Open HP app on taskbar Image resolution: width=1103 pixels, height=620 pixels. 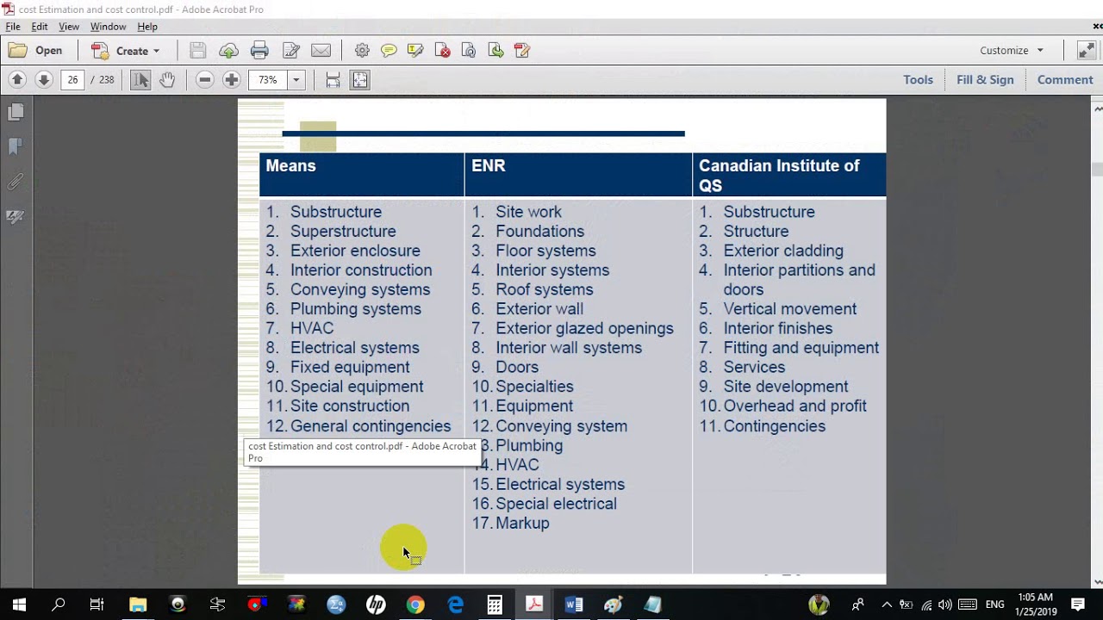pyautogui.click(x=376, y=605)
